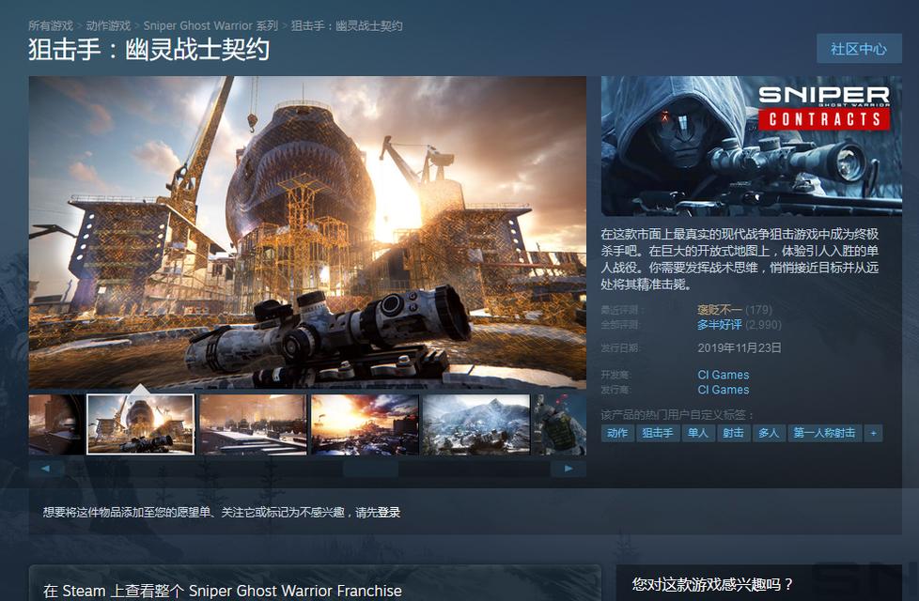Viewport: 919px width, 601px height.
Task: Click the 在 Steam 上查看整个 Franchise banner
Action: tap(315, 583)
